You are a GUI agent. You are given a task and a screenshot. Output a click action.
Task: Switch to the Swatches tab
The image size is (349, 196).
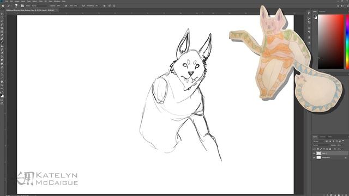point(322,11)
